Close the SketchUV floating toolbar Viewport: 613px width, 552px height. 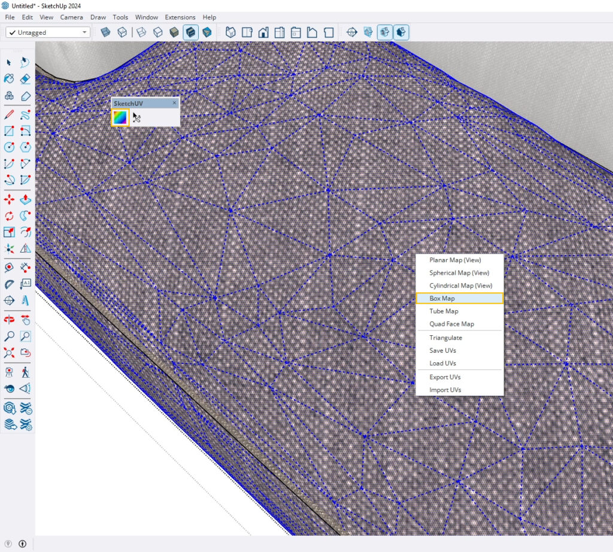coord(175,103)
